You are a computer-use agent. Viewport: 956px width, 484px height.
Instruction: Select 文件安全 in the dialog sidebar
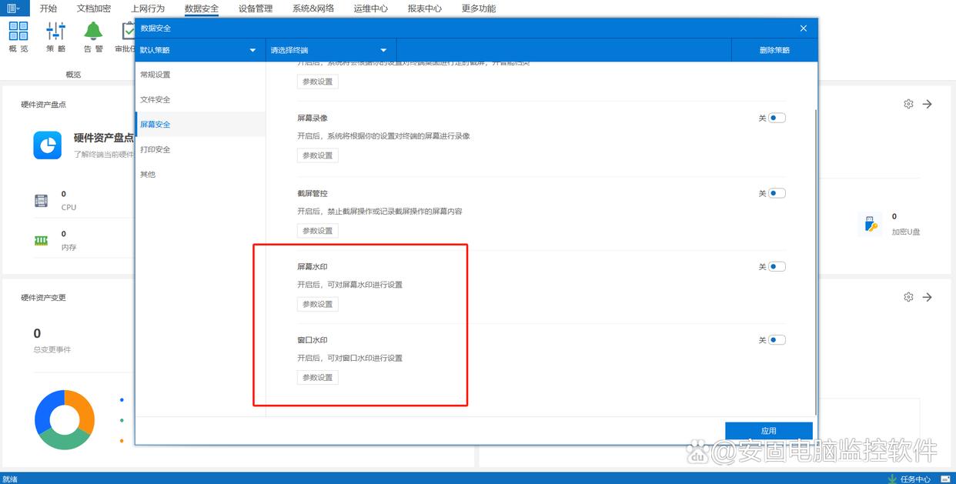click(x=200, y=99)
